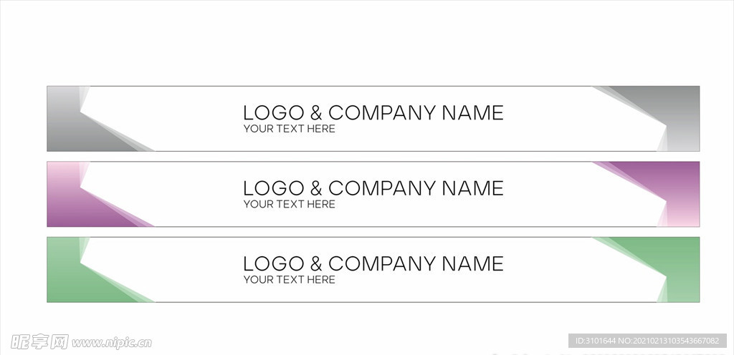This screenshot has width=734, height=355.
Task: Click the word COMPANY in the purple banner
Action: pyautogui.click(x=383, y=188)
